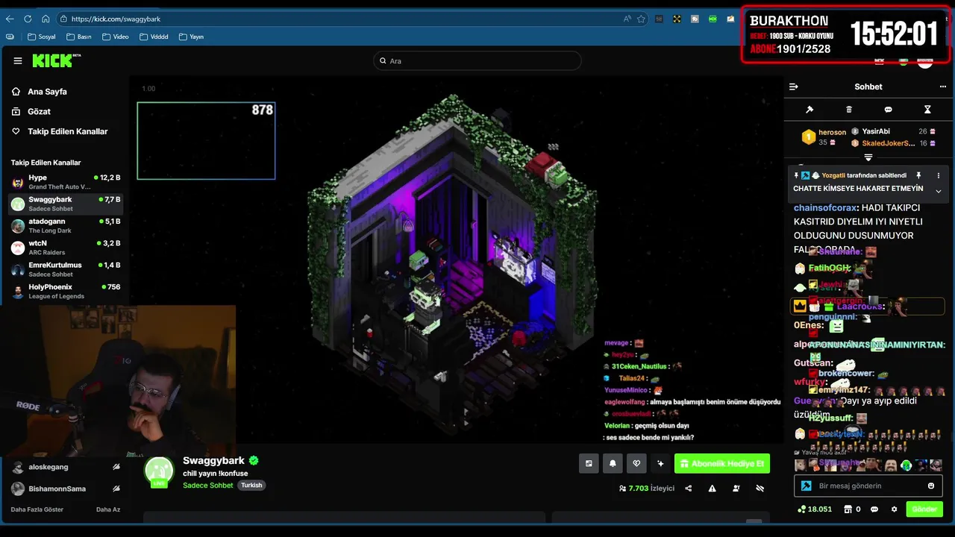Open the Sadece Sohbet category link
The image size is (955, 537).
(x=208, y=485)
